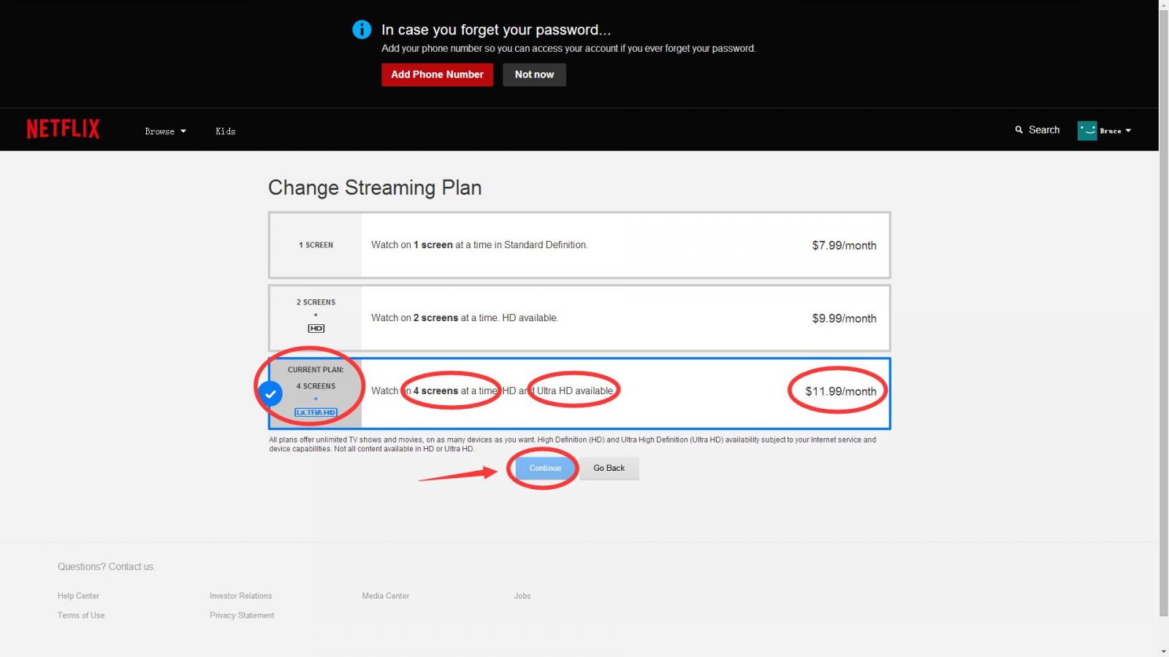Click the 2 screens HD available description
The height and width of the screenshot is (657, 1169).
click(465, 318)
